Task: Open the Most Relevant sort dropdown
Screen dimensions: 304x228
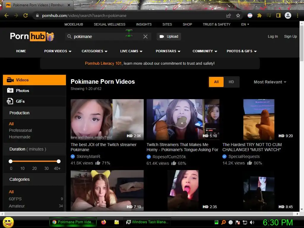Action: [270, 82]
